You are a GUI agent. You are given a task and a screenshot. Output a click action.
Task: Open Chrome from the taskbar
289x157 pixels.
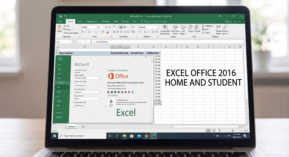(x=146, y=136)
